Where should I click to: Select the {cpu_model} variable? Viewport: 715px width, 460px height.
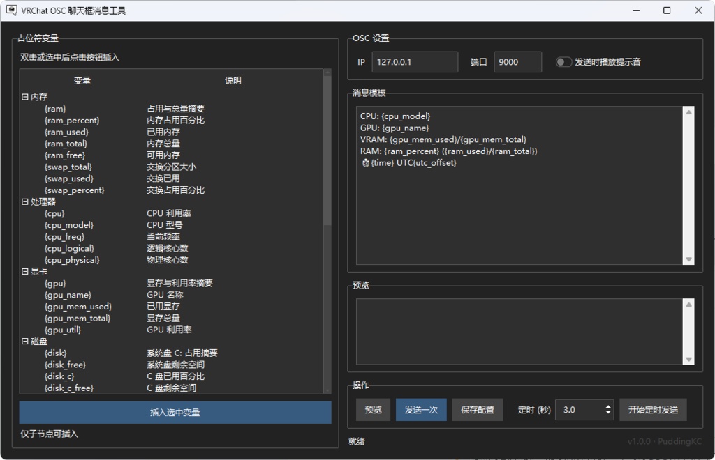point(69,224)
